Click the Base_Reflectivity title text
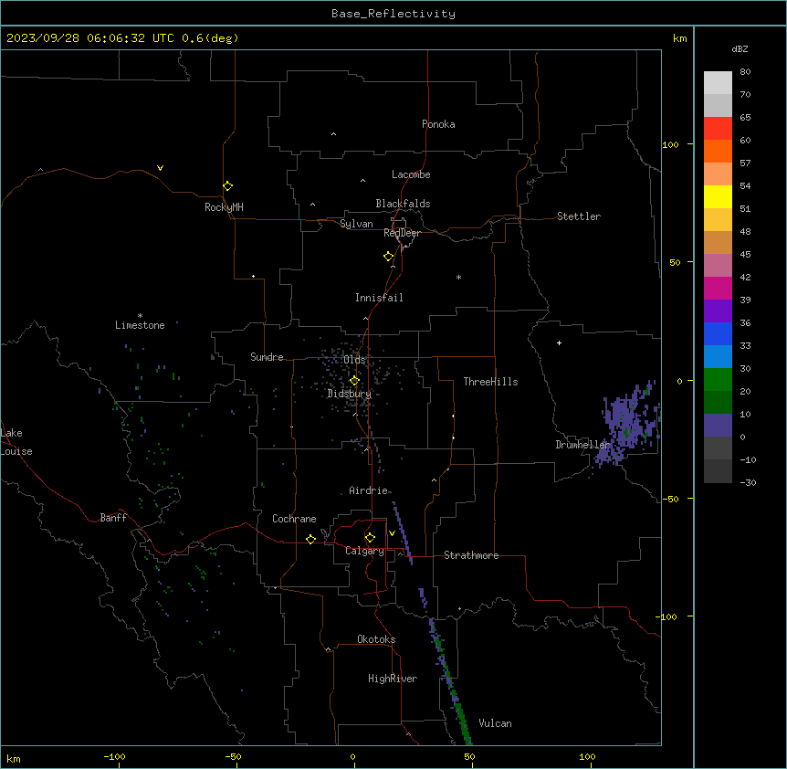This screenshot has height=769, width=787. (x=393, y=14)
